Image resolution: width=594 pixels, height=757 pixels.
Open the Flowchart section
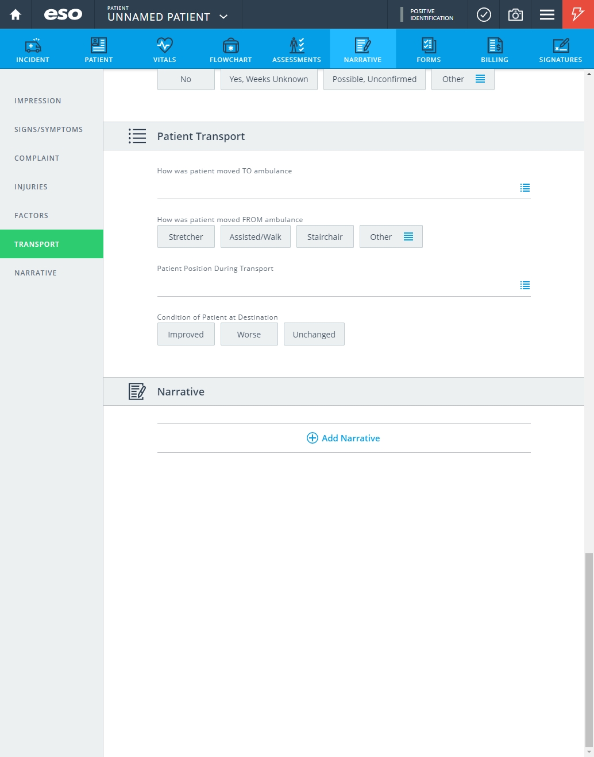(x=231, y=49)
